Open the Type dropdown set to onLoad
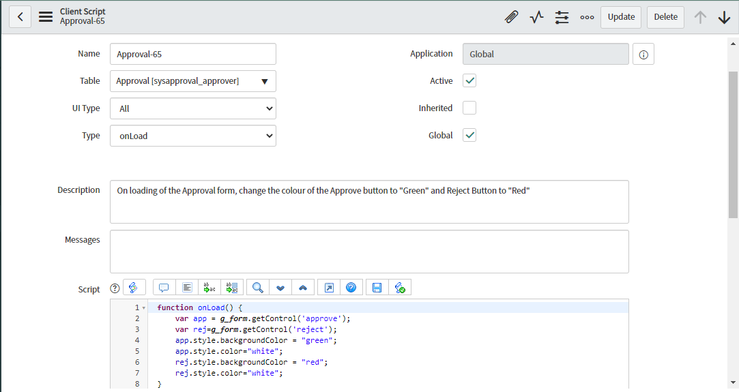 tap(193, 136)
